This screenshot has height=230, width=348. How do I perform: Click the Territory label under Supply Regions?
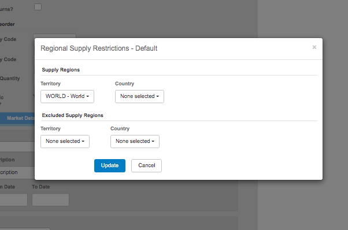point(50,84)
